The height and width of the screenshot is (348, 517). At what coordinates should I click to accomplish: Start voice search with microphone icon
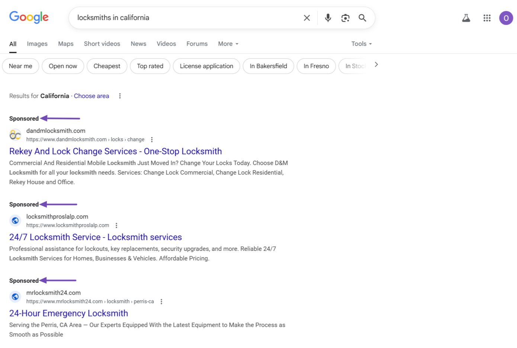coord(328,18)
